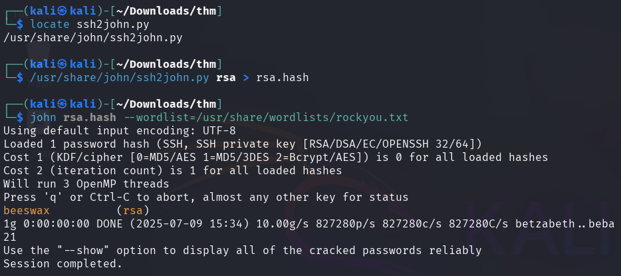The height and width of the screenshot is (276, 621).
Task: Click the --wordlist rockyou.txt argument
Action: coord(266,118)
